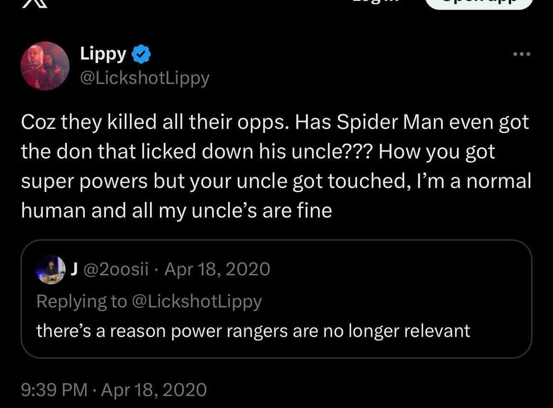
Task: Tap the Open app button
Action: click(x=477, y=3)
